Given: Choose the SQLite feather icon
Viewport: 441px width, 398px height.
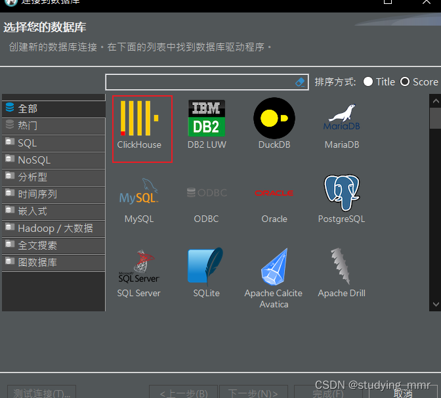Looking at the screenshot, I should point(207,273).
